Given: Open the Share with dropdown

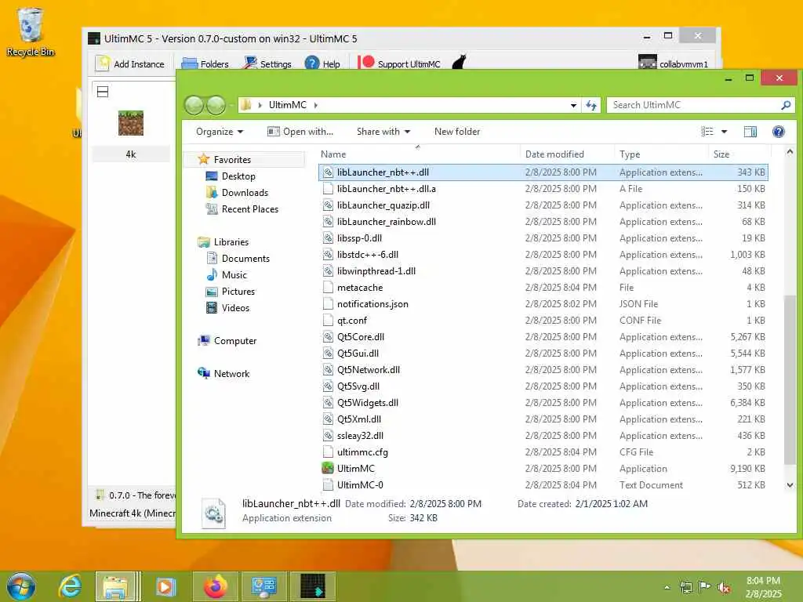Looking at the screenshot, I should 383,132.
